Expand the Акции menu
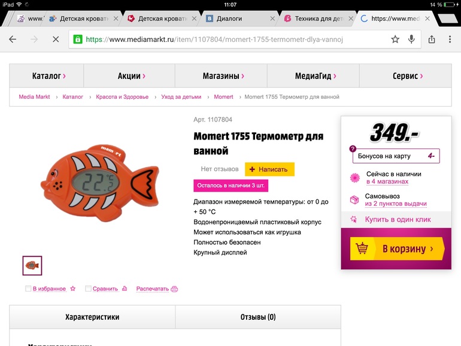This screenshot has width=461, height=346. click(x=129, y=76)
